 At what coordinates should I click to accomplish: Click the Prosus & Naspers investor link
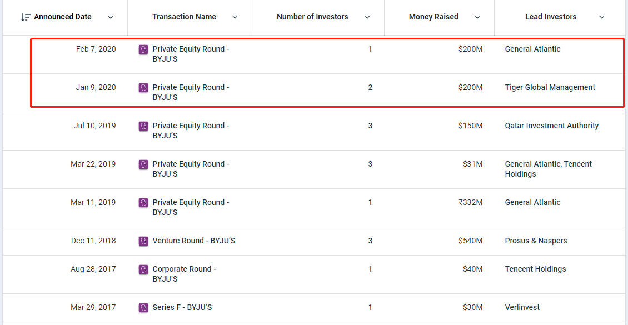[x=536, y=241]
